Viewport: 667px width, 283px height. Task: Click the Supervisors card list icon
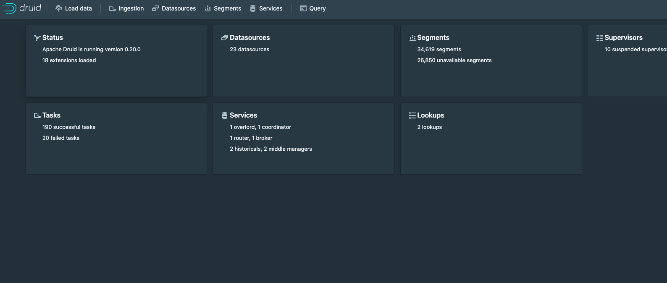coord(600,38)
